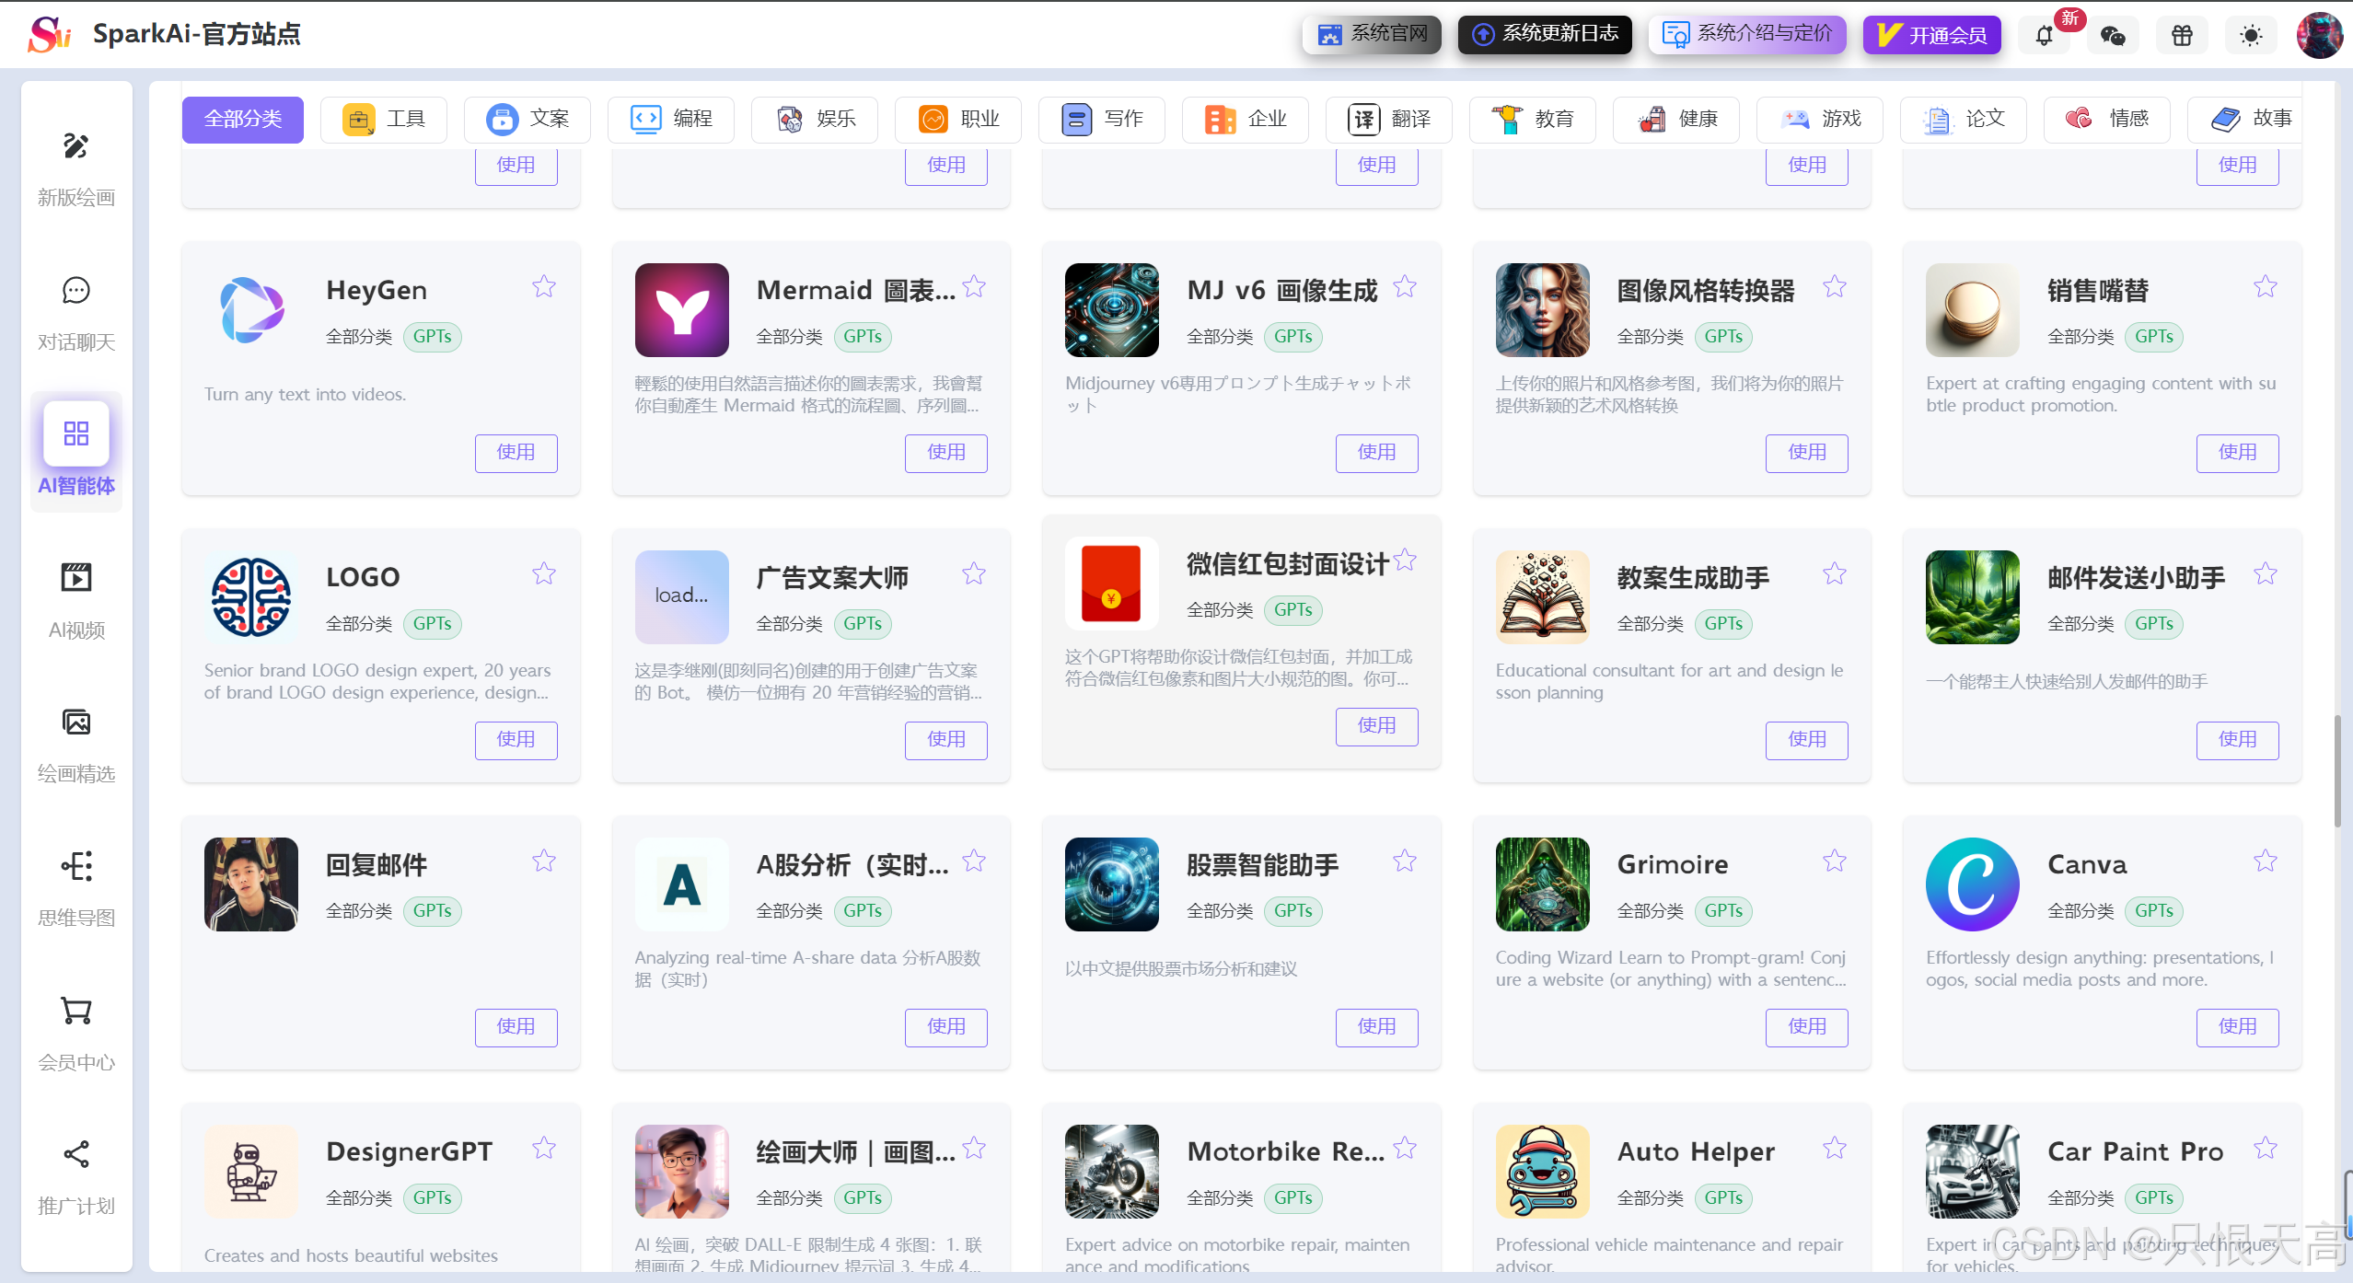Click the 回复邮件 portrait thumbnail
The image size is (2353, 1283).
coord(251,884)
